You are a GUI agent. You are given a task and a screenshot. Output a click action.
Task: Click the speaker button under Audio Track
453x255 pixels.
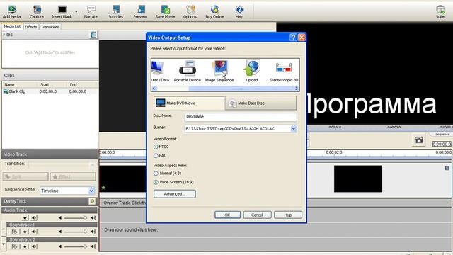pos(34,218)
